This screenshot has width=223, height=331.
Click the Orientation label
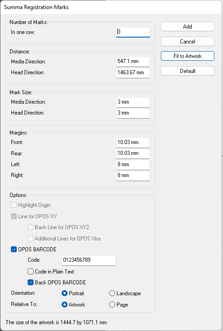pos(23,293)
